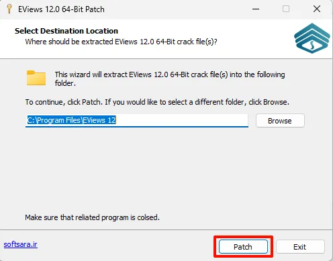Viewport: 333px width, 261px height.
Task: Open the softsara.ir link
Action: pyautogui.click(x=21, y=244)
